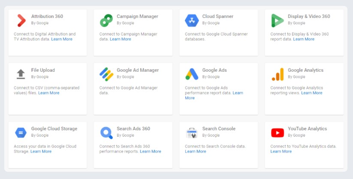Open Learn More link for Attribution 360
Image resolution: width=353 pixels, height=179 pixels.
click(62, 39)
